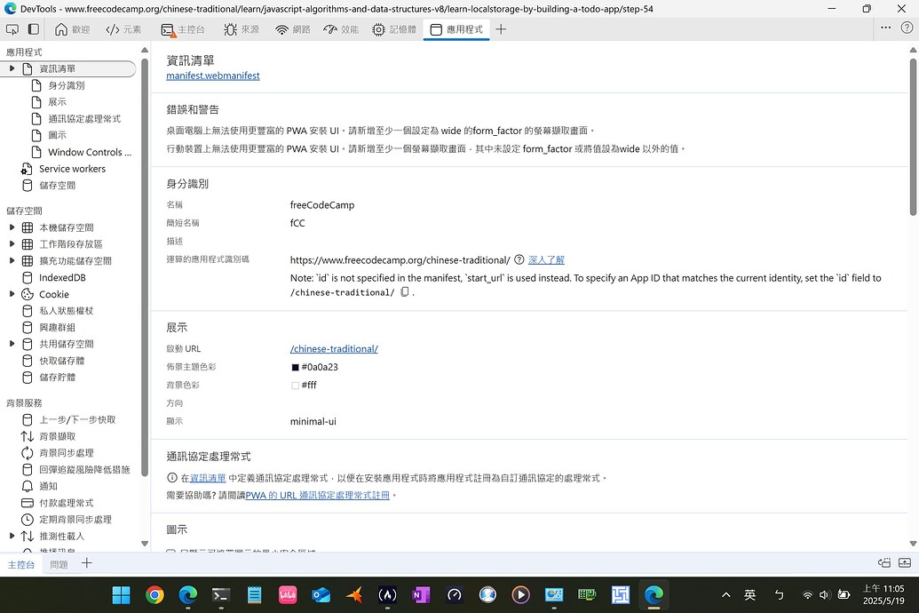Click the 深入了解 link

tap(548, 259)
